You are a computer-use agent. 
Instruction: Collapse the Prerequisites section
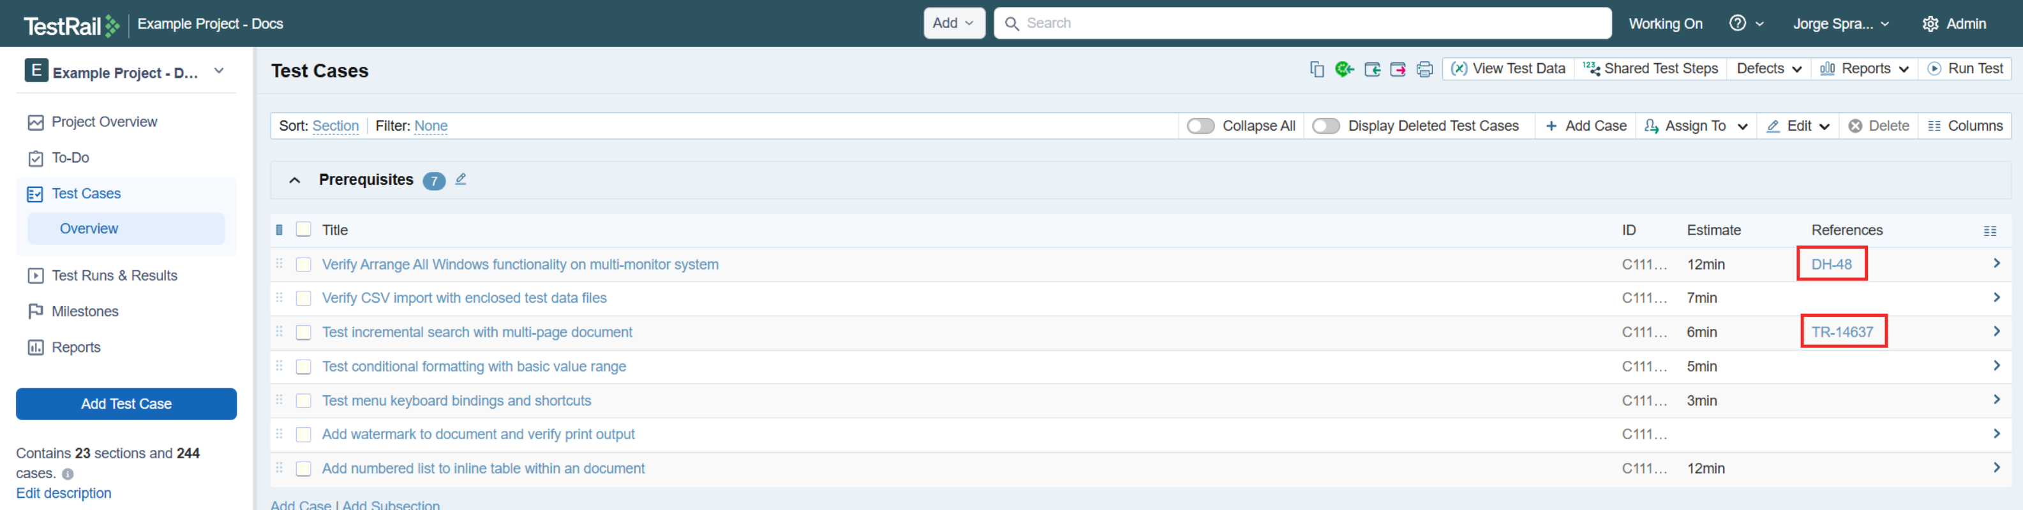pyautogui.click(x=294, y=180)
